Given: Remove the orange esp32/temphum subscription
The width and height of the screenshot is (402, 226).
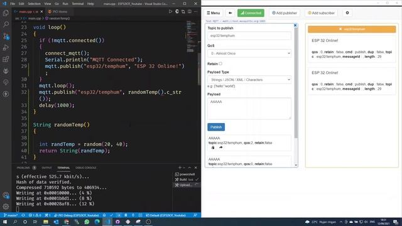Looking at the screenshot, I should 340,29.
